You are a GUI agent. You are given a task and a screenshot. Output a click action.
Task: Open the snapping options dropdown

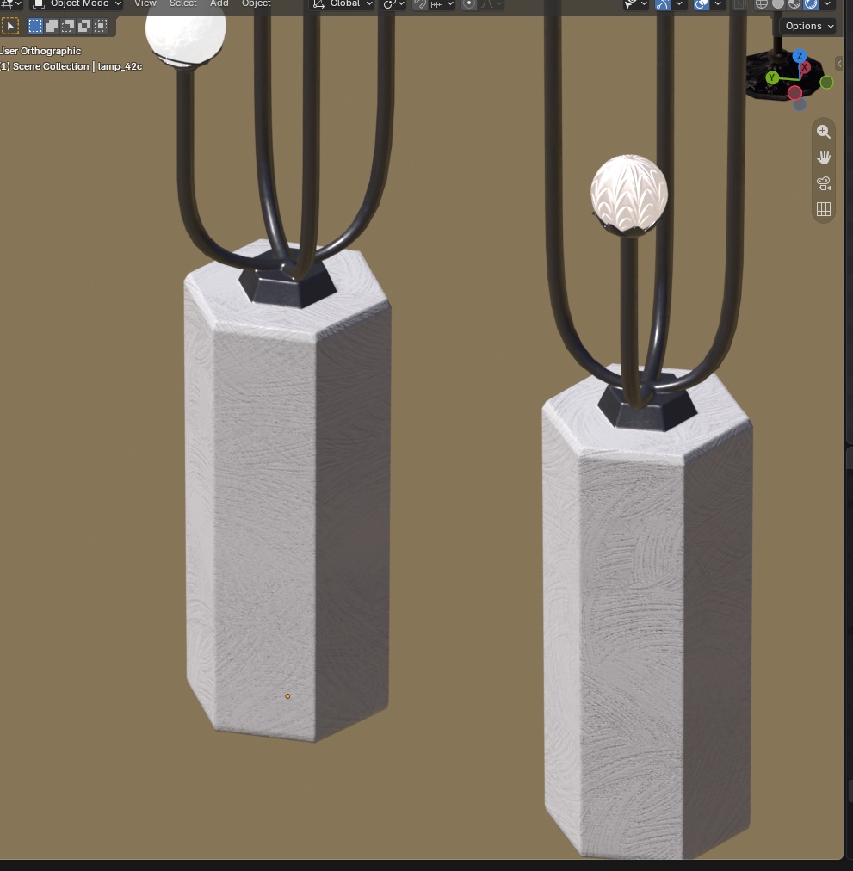pos(443,4)
